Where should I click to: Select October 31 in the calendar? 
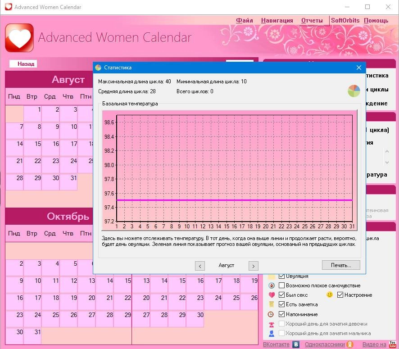[32, 336]
